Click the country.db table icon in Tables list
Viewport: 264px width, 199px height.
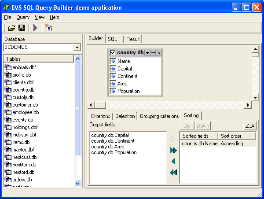(8, 89)
